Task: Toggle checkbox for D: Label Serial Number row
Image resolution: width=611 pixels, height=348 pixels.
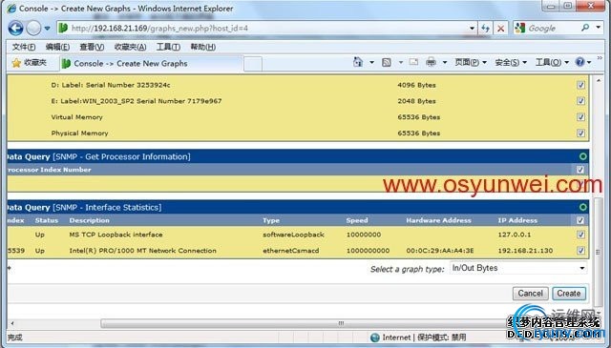Action: 580,85
